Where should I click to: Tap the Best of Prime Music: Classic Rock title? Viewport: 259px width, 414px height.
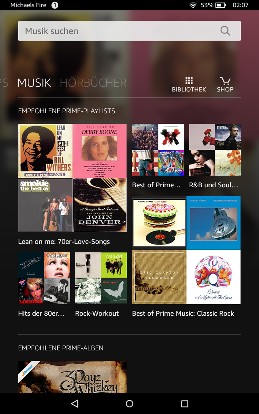[183, 313]
